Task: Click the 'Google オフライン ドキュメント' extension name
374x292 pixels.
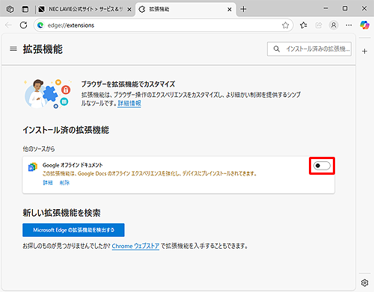Action: pyautogui.click(x=73, y=165)
